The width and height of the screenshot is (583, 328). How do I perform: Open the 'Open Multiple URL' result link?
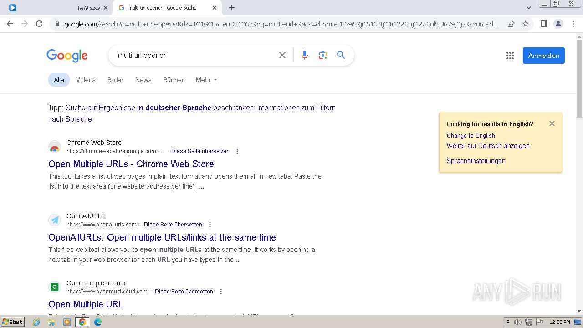click(86, 304)
